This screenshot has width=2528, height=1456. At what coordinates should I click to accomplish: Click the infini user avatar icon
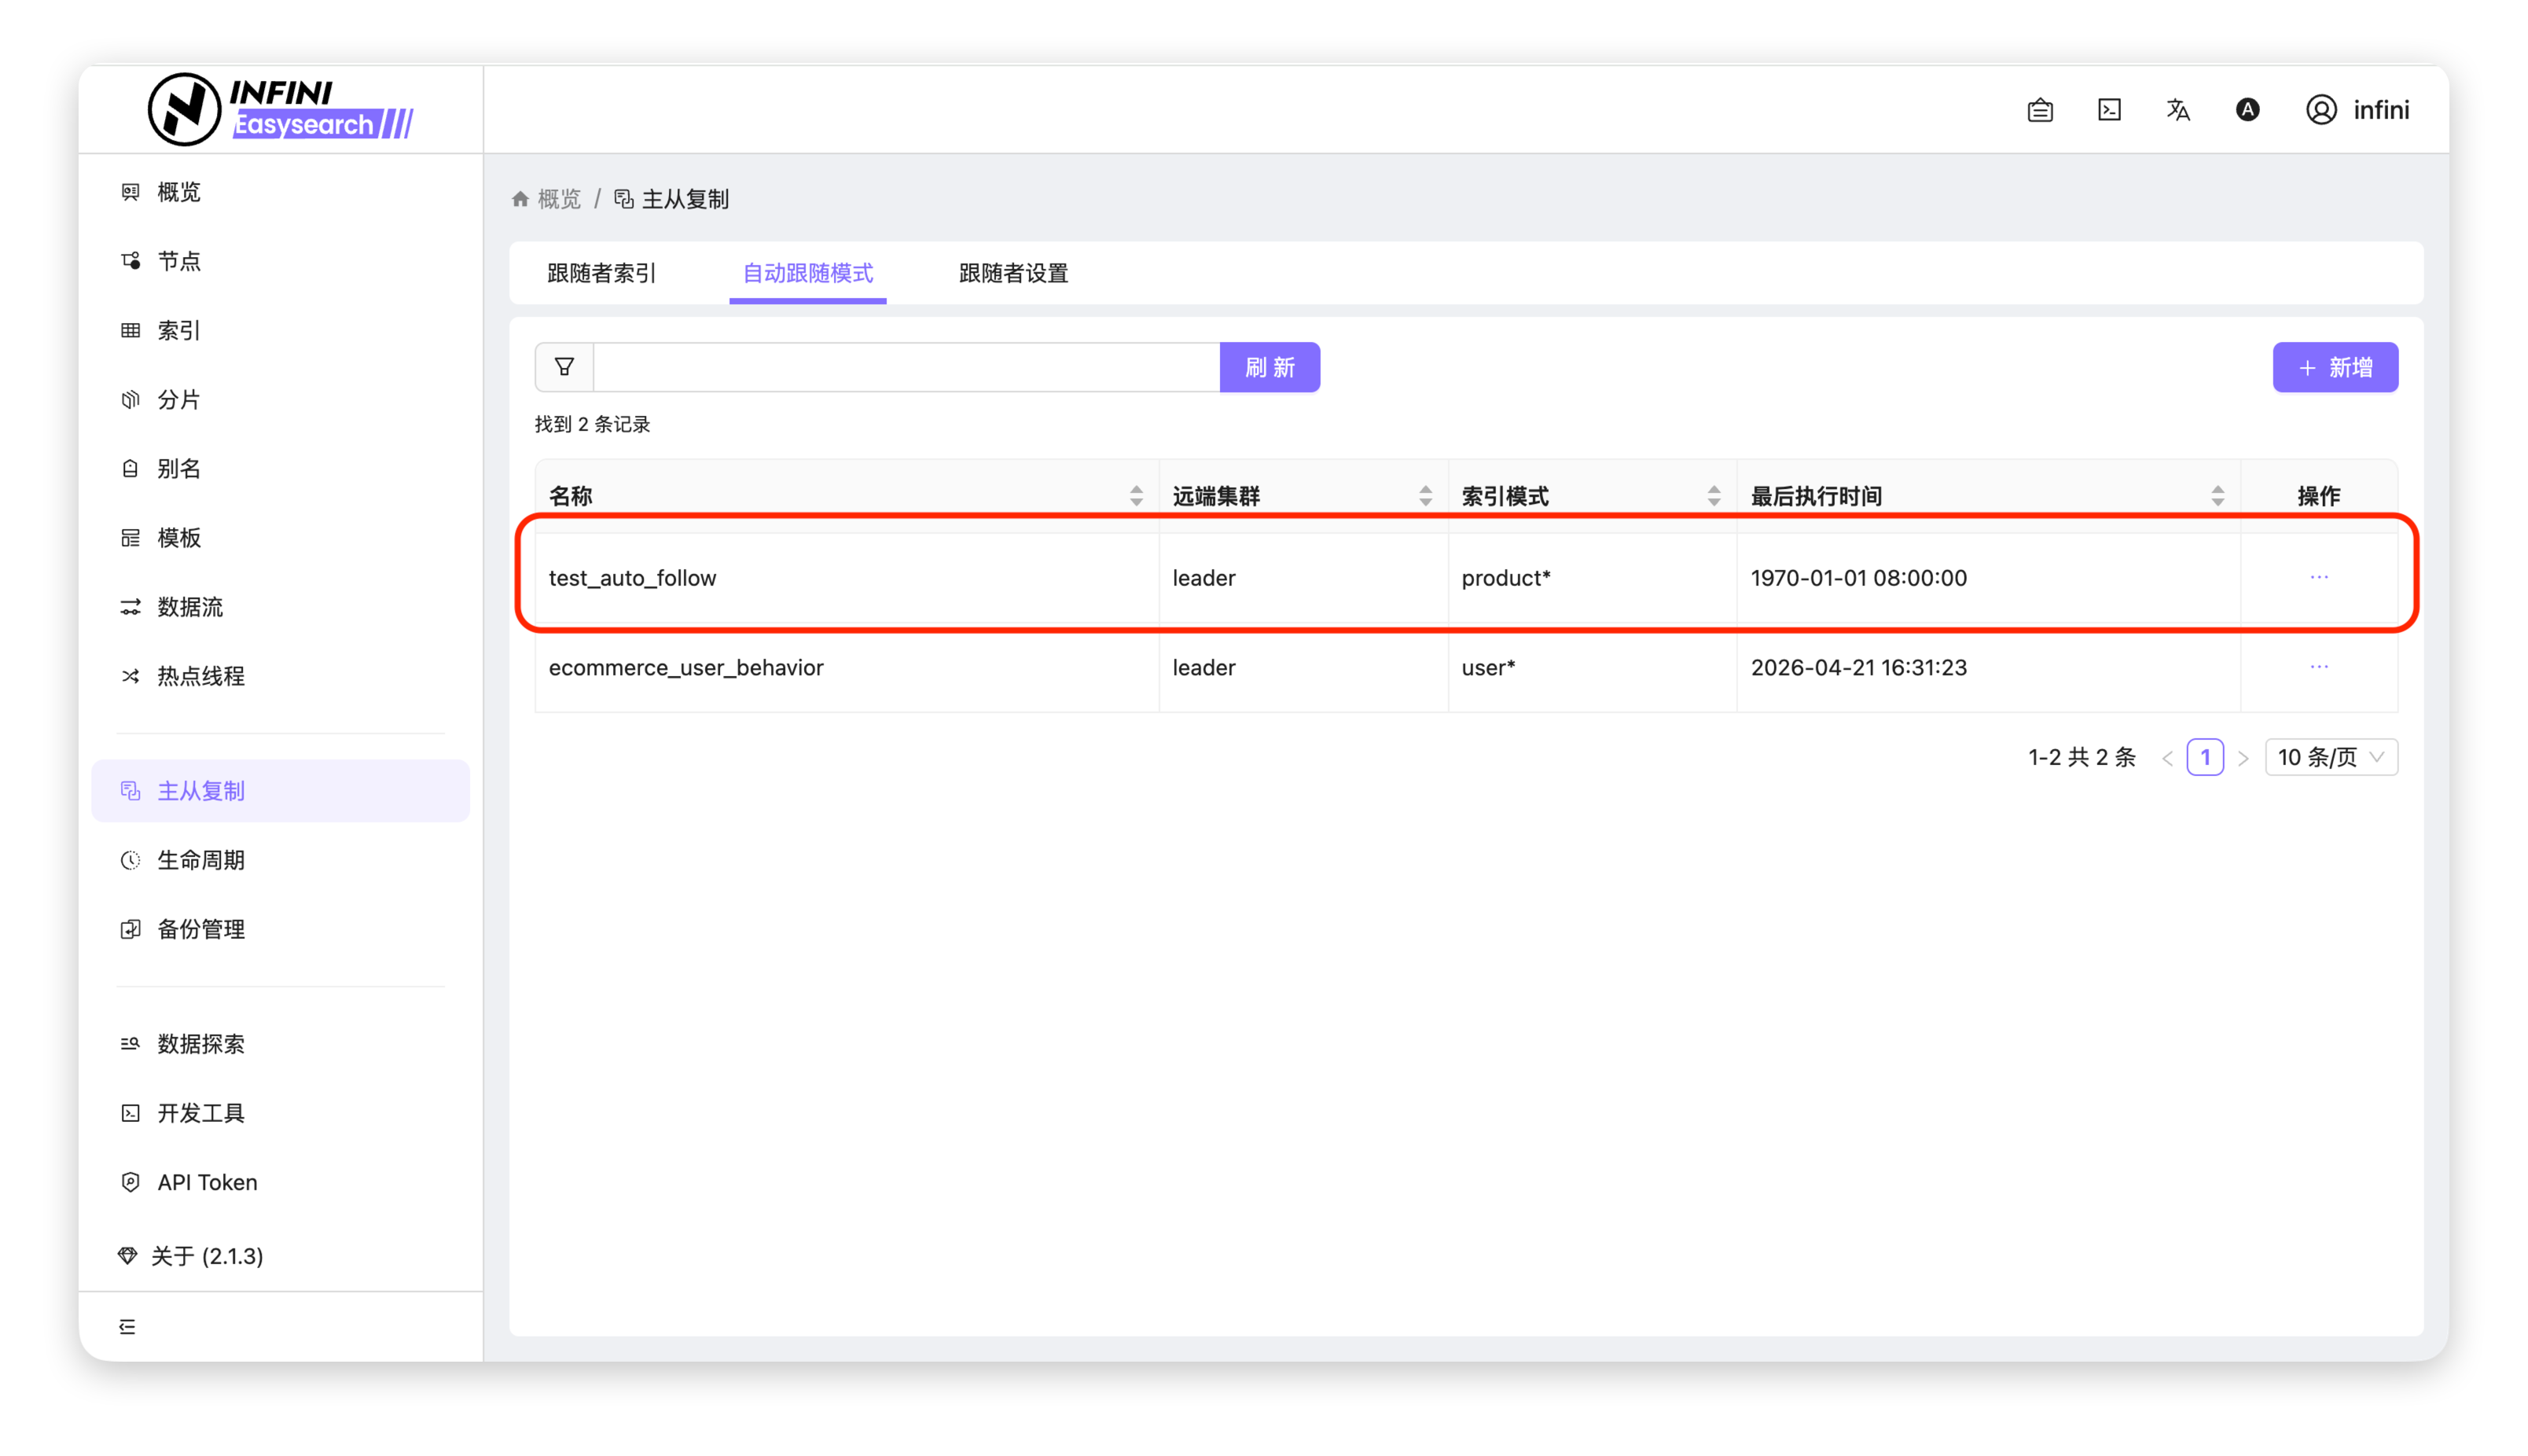coord(2321,110)
